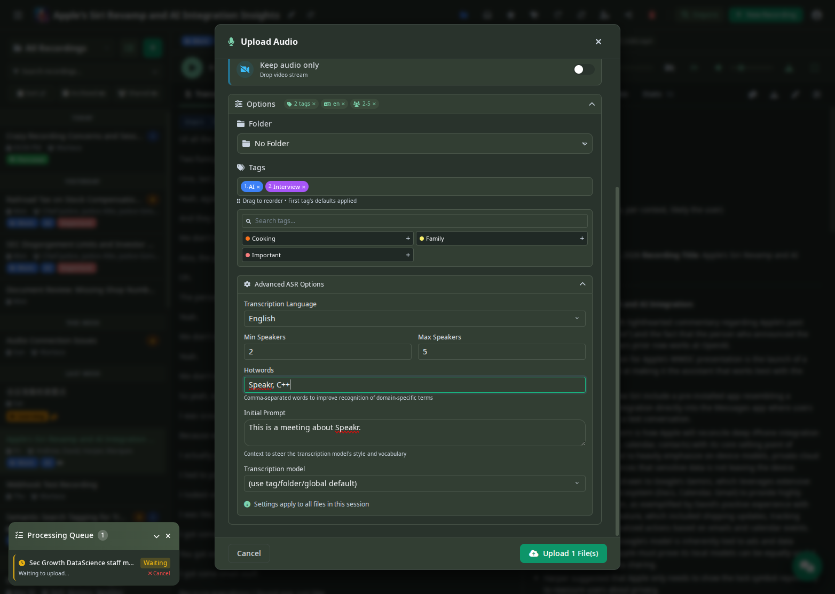This screenshot has width=835, height=594.
Task: Click the Settings apply to all files note
Action: (311, 504)
